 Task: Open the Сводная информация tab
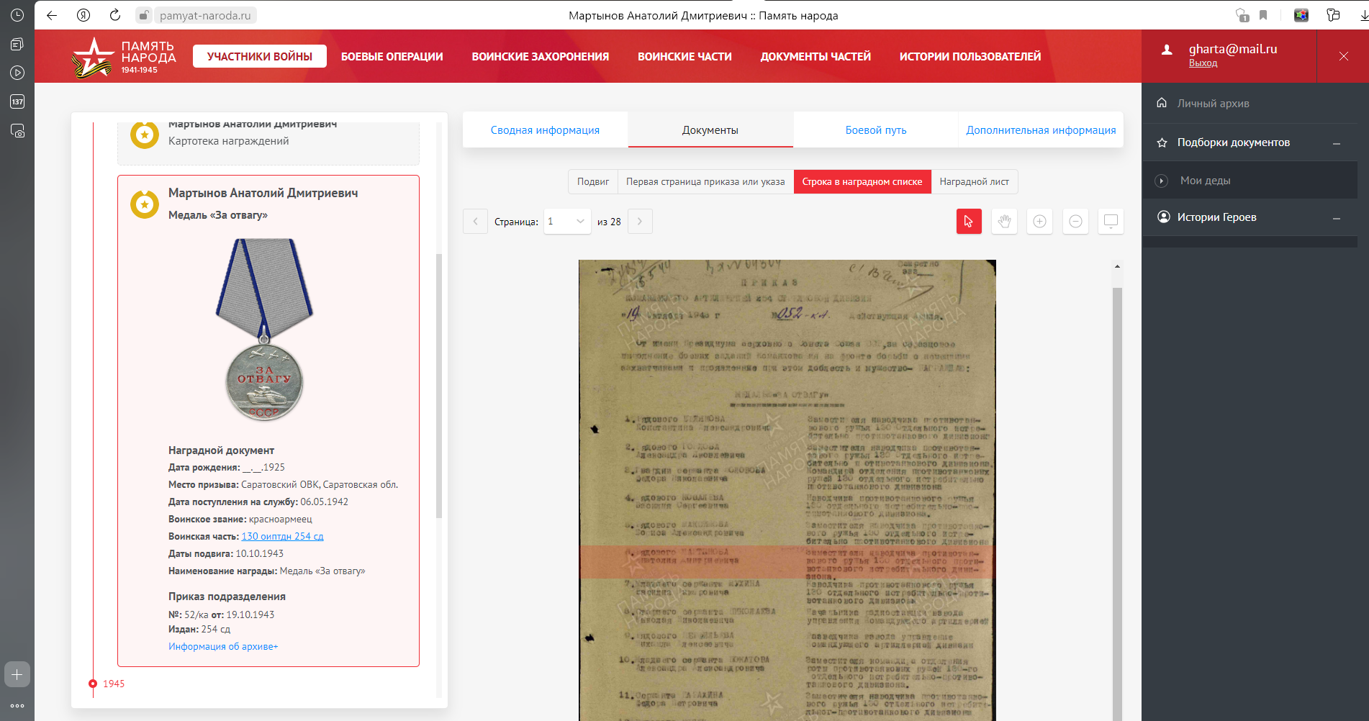click(545, 130)
